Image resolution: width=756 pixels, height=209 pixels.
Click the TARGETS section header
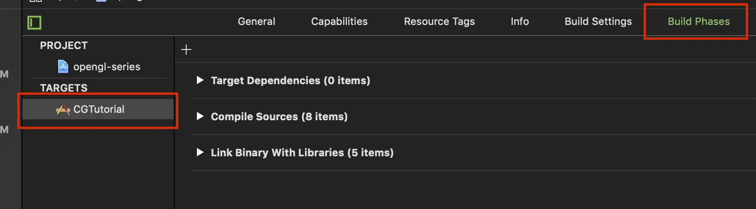(x=64, y=88)
